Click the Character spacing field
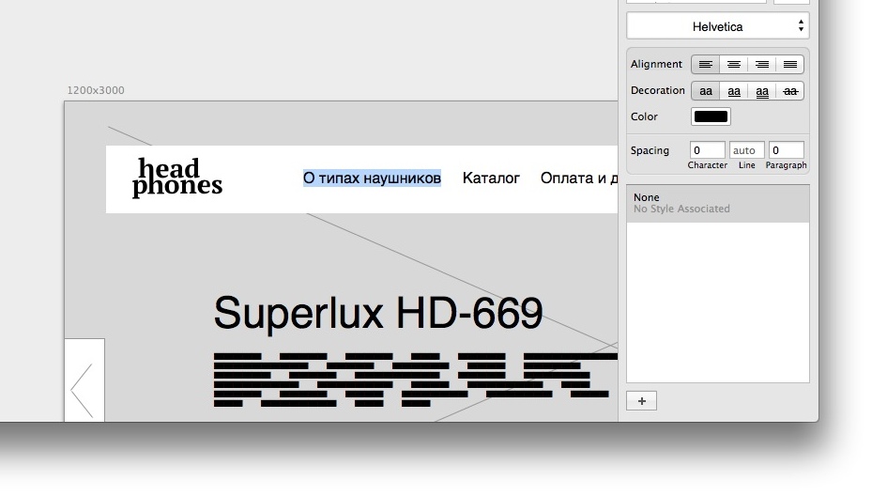 pyautogui.click(x=708, y=150)
